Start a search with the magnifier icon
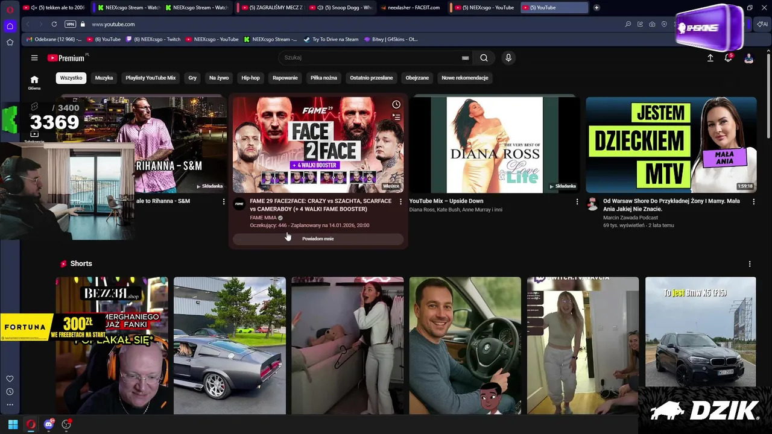Viewport: 772px width, 434px height. pyautogui.click(x=484, y=58)
